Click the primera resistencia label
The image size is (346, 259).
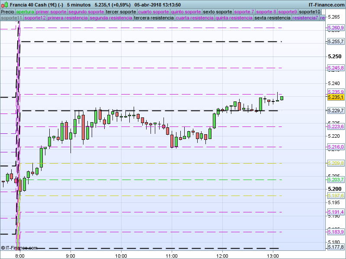(67, 18)
